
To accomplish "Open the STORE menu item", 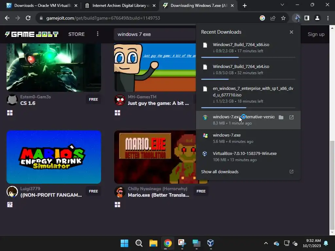I will (x=76, y=34).
